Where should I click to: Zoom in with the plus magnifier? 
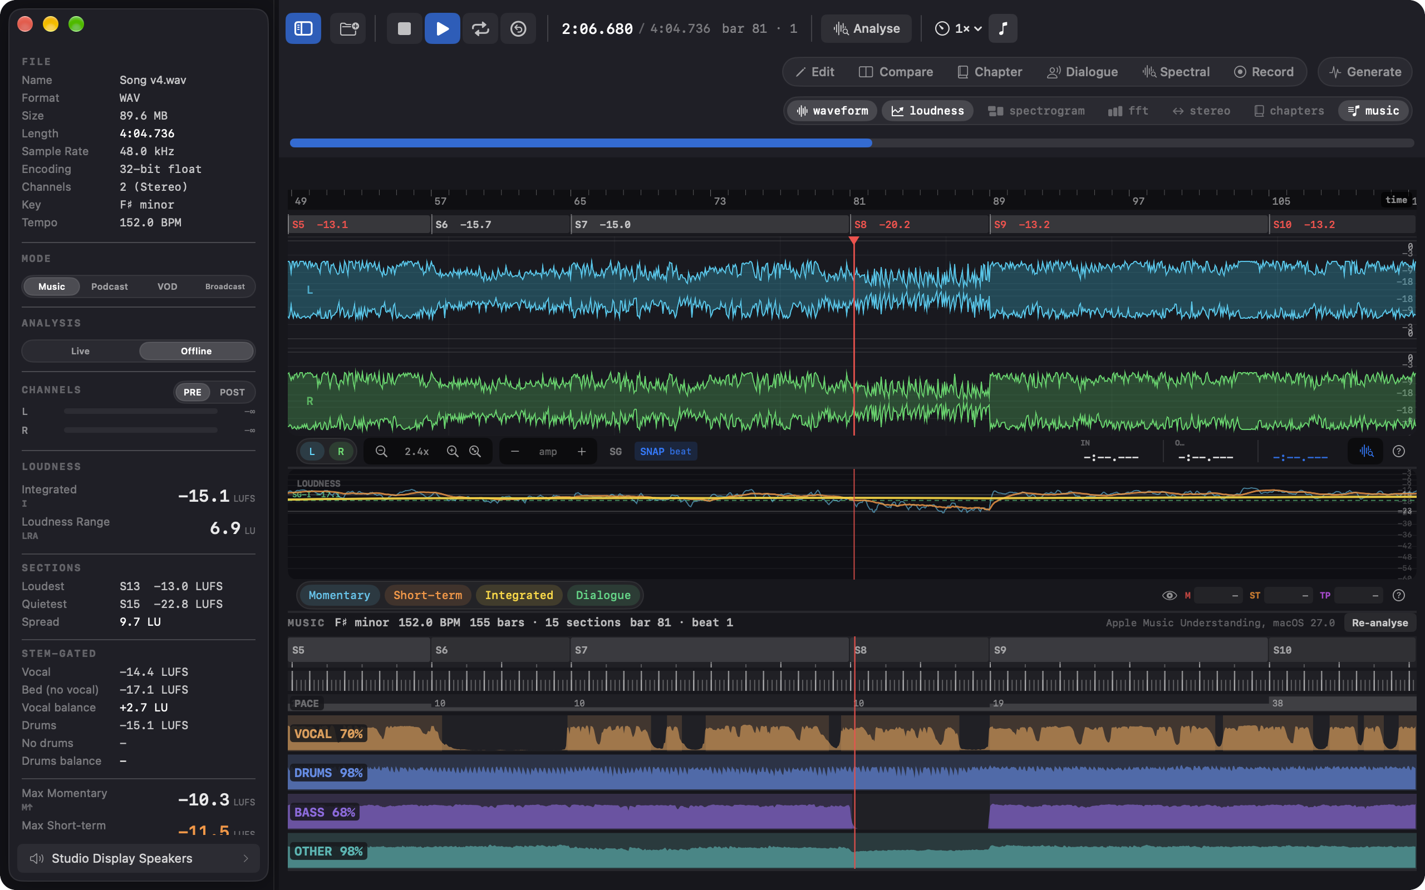(x=452, y=452)
